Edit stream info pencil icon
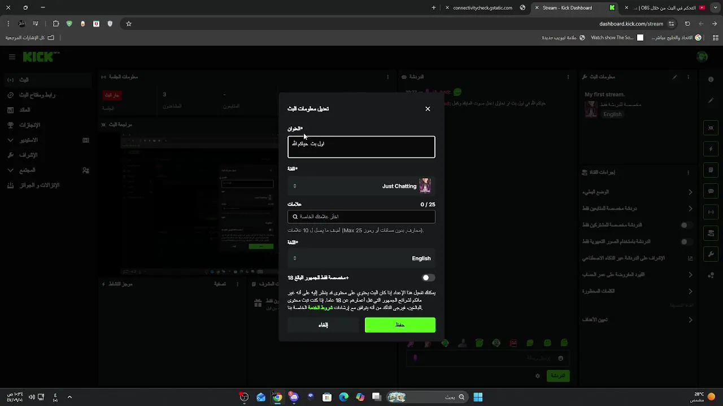 click(x=674, y=77)
